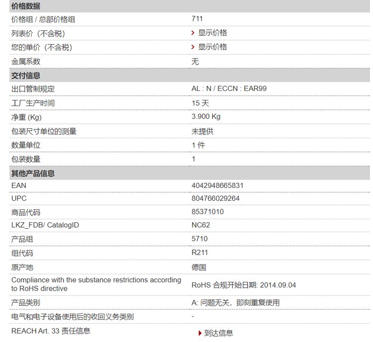The height and width of the screenshot is (342, 373).
Task: Select the EAN number 4042948665831
Action: (x=217, y=185)
